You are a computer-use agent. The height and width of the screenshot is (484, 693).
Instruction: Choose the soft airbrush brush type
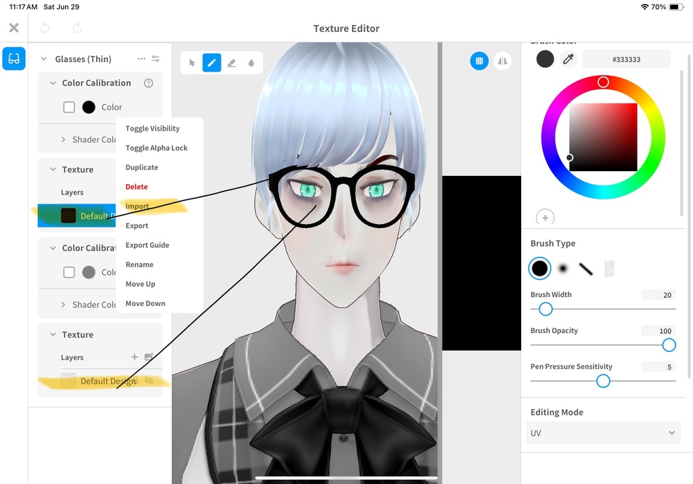pos(562,268)
